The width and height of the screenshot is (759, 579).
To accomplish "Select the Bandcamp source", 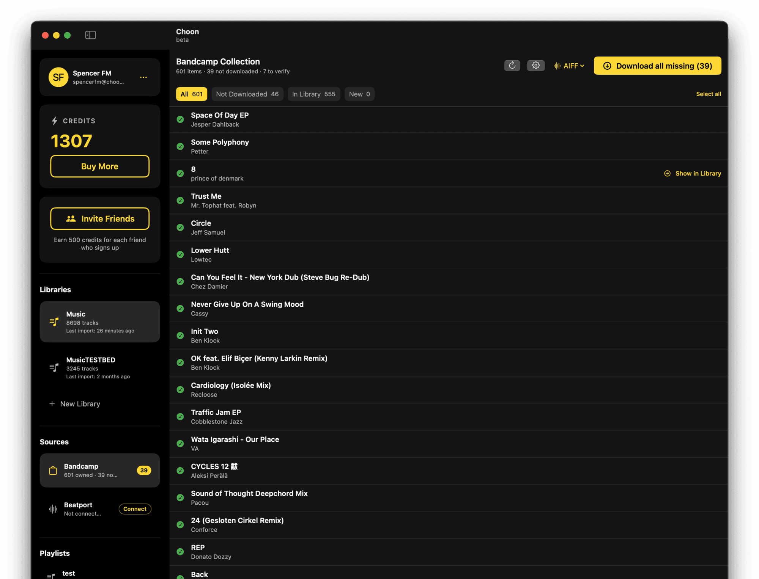I will click(100, 471).
